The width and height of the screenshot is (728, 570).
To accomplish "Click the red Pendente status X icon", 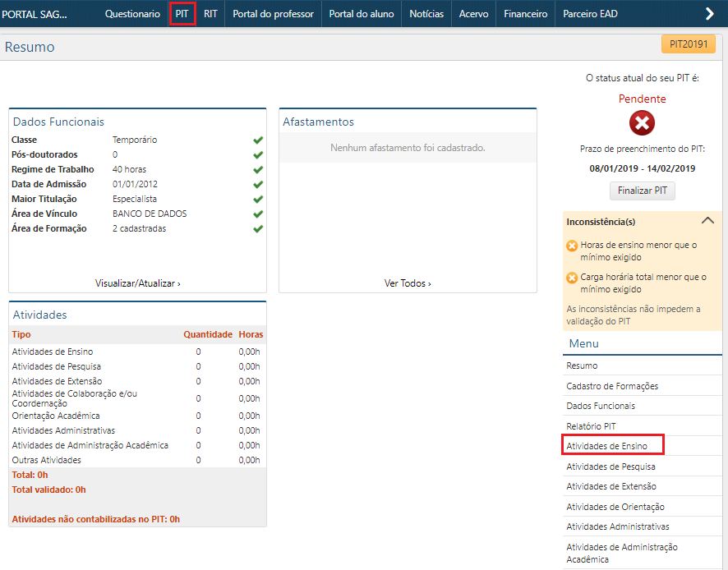I will (x=642, y=123).
